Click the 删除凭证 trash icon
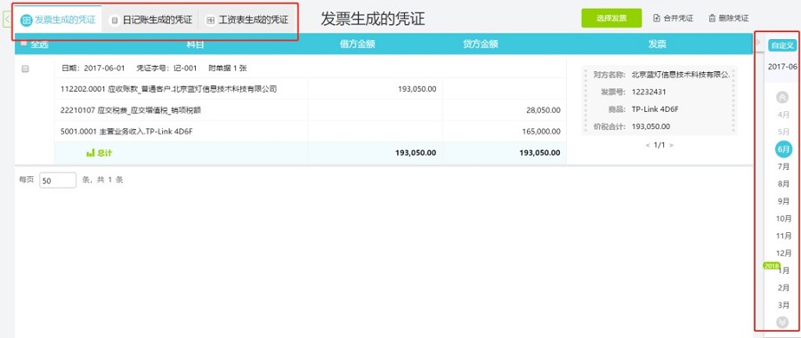Viewport: 801px width, 338px height. tap(712, 19)
